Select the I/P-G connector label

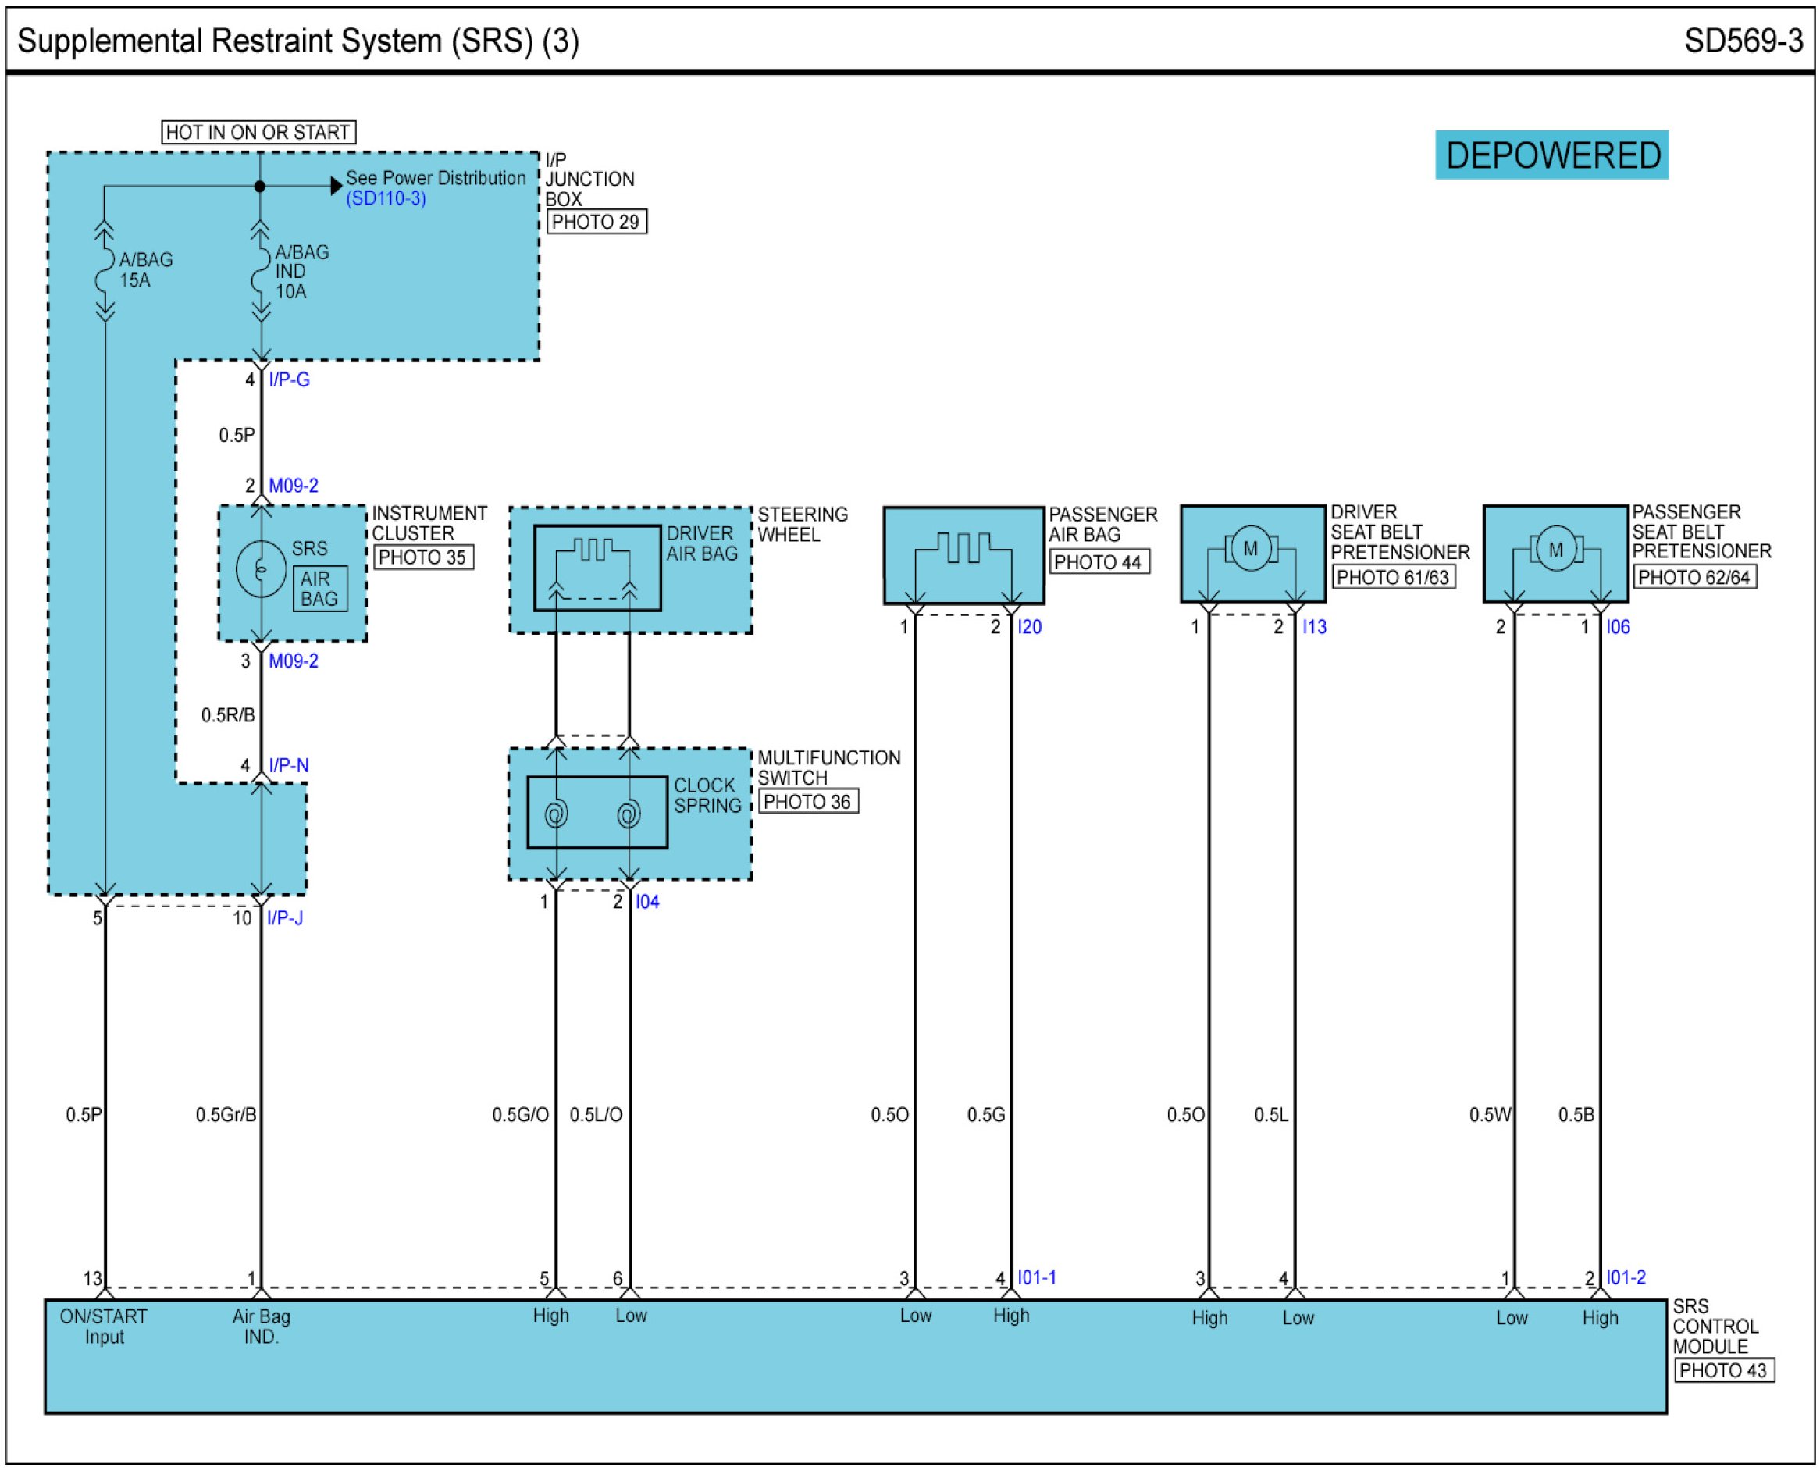tap(289, 379)
